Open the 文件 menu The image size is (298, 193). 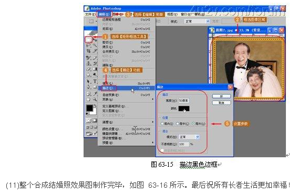click(90, 14)
